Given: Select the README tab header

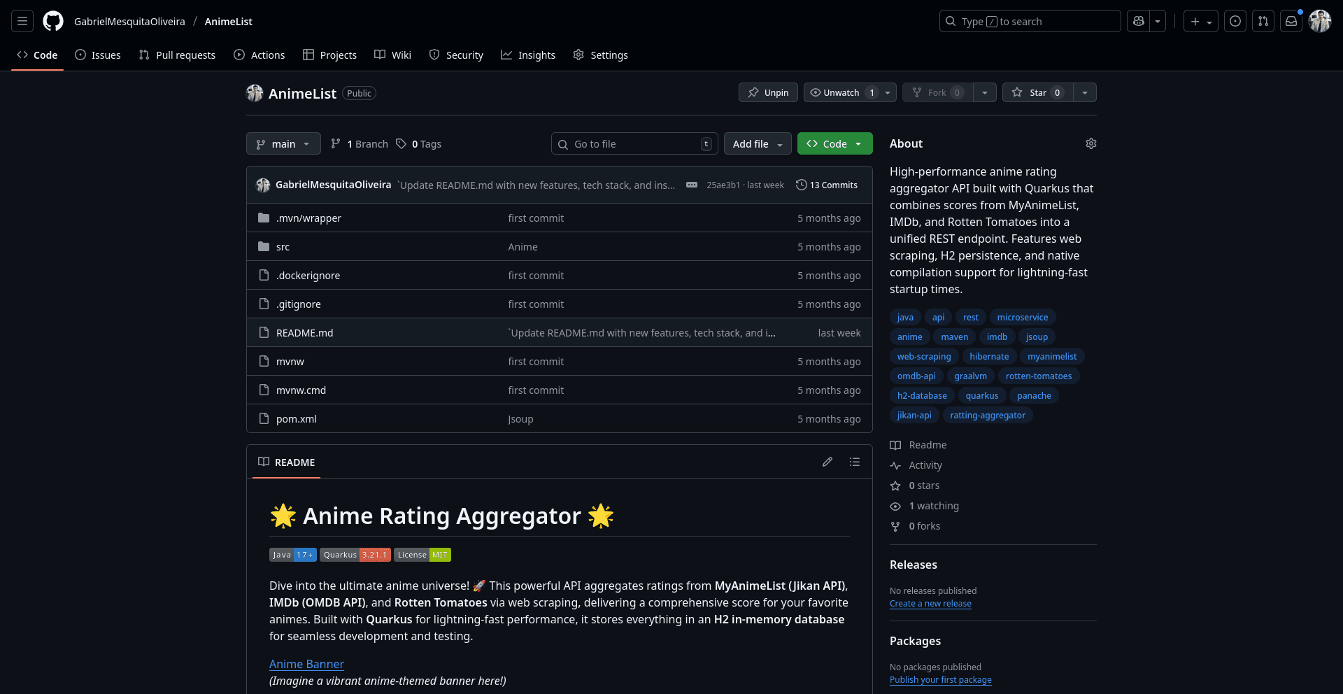Looking at the screenshot, I should click(x=286, y=462).
